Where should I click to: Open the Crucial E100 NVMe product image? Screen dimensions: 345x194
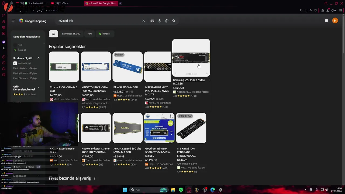coord(64,67)
